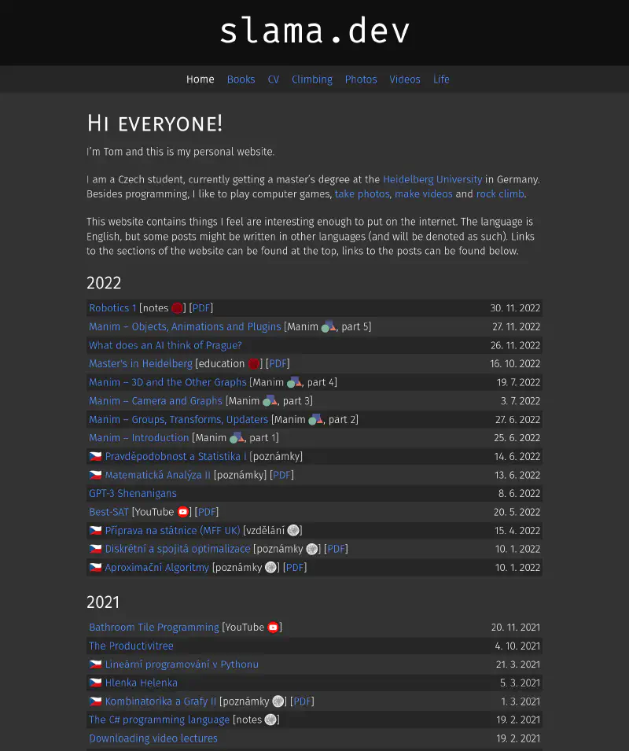Screen dimensions: 629x751
Task: Click the YouTube icon beside Bathroom Tile Programming
Action: pyautogui.click(x=273, y=628)
